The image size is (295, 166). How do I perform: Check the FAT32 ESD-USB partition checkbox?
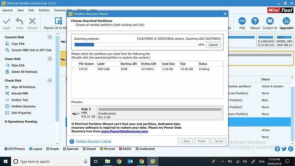74,69
